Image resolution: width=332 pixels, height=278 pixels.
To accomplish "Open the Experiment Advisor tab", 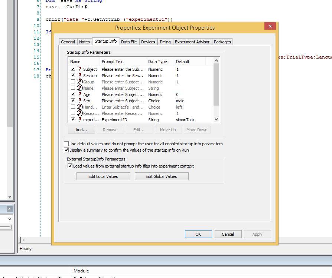I will click(x=192, y=42).
